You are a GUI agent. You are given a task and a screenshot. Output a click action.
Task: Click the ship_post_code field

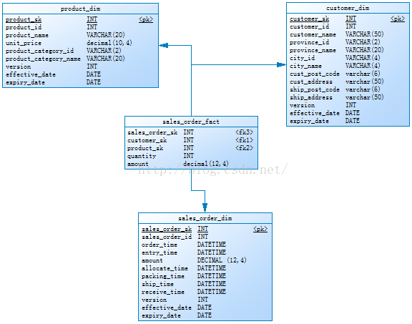point(315,89)
